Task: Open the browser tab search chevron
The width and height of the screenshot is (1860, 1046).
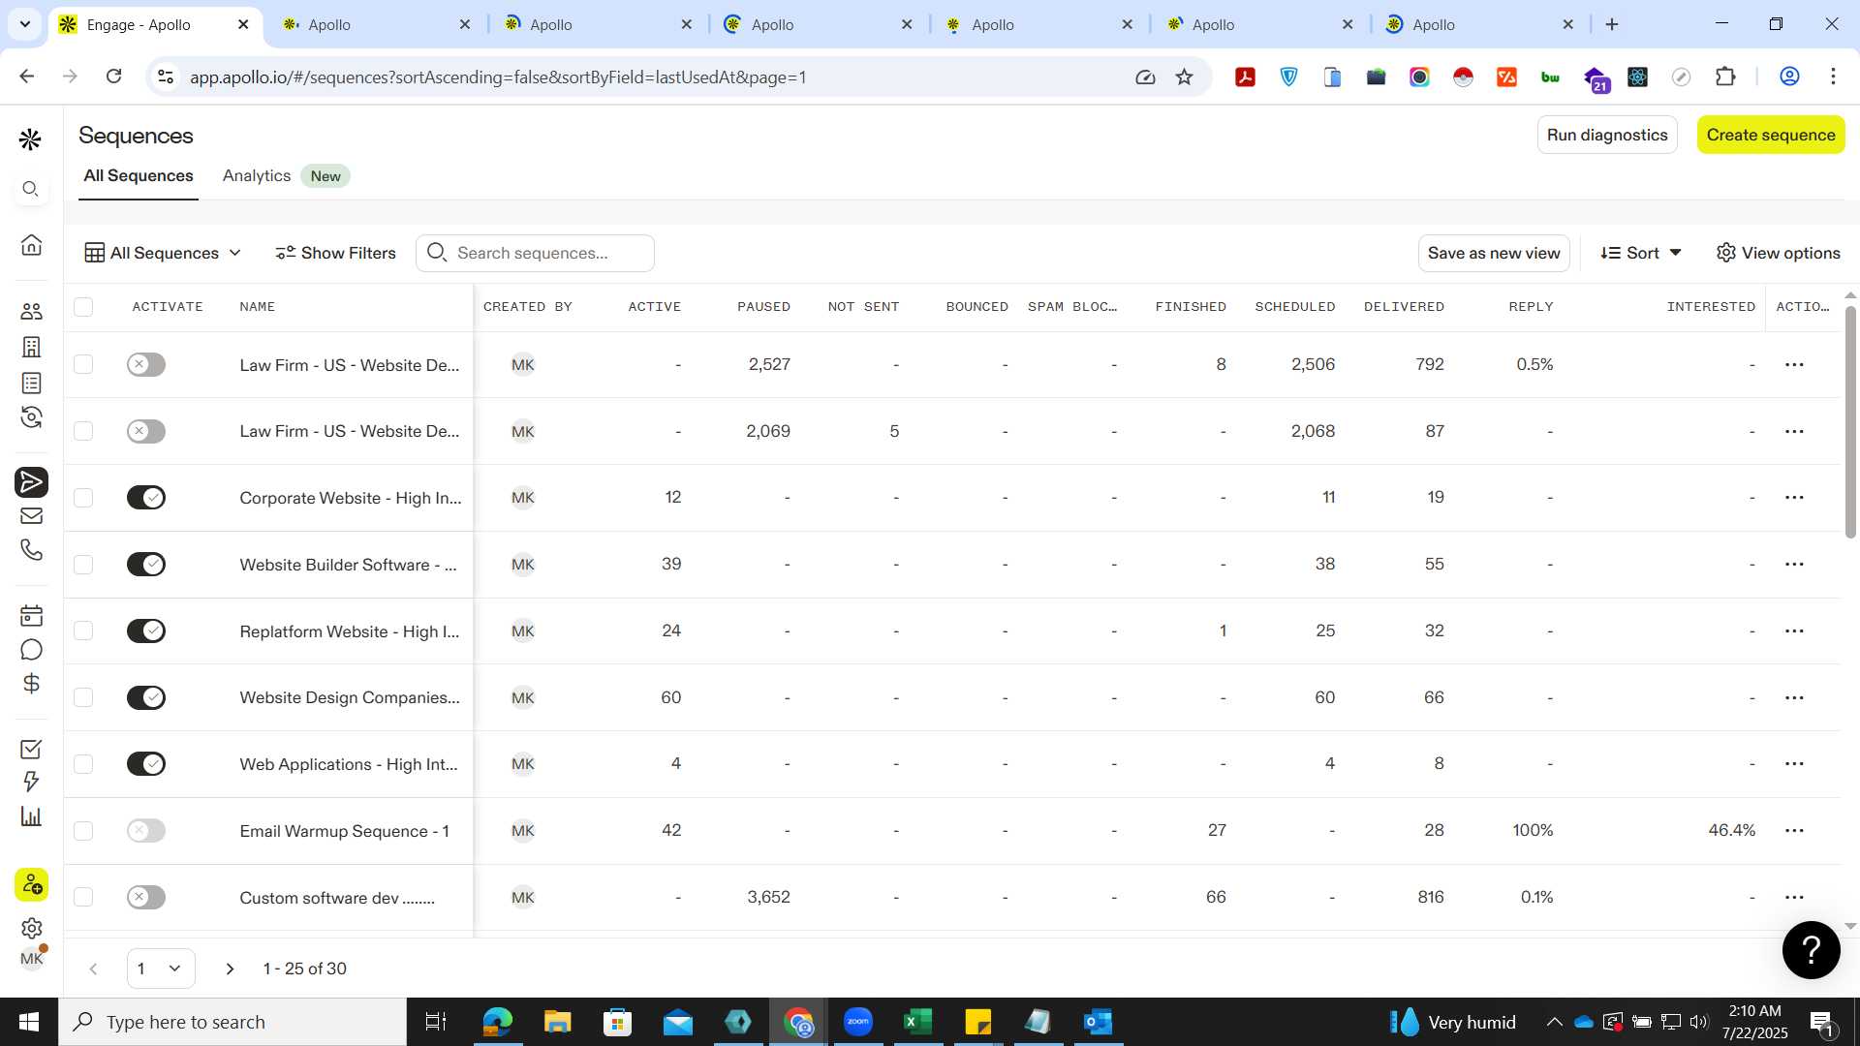Action: (x=24, y=24)
